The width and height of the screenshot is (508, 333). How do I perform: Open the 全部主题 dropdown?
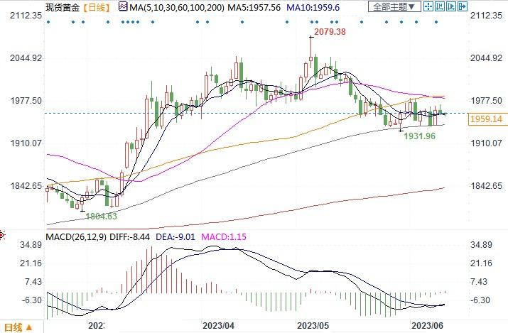(394, 6)
